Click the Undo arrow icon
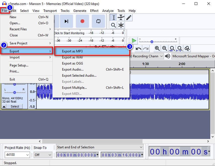The height and width of the screenshot is (166, 215). (138, 49)
